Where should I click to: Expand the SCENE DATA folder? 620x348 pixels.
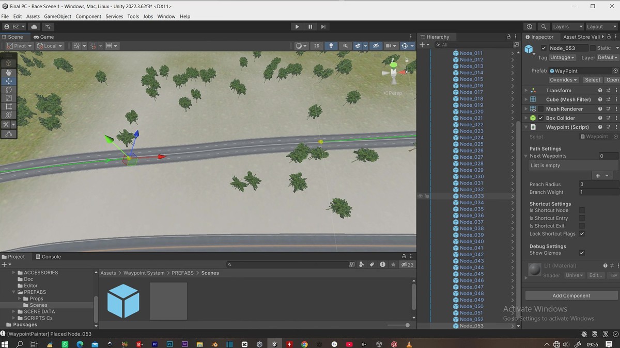(x=14, y=312)
